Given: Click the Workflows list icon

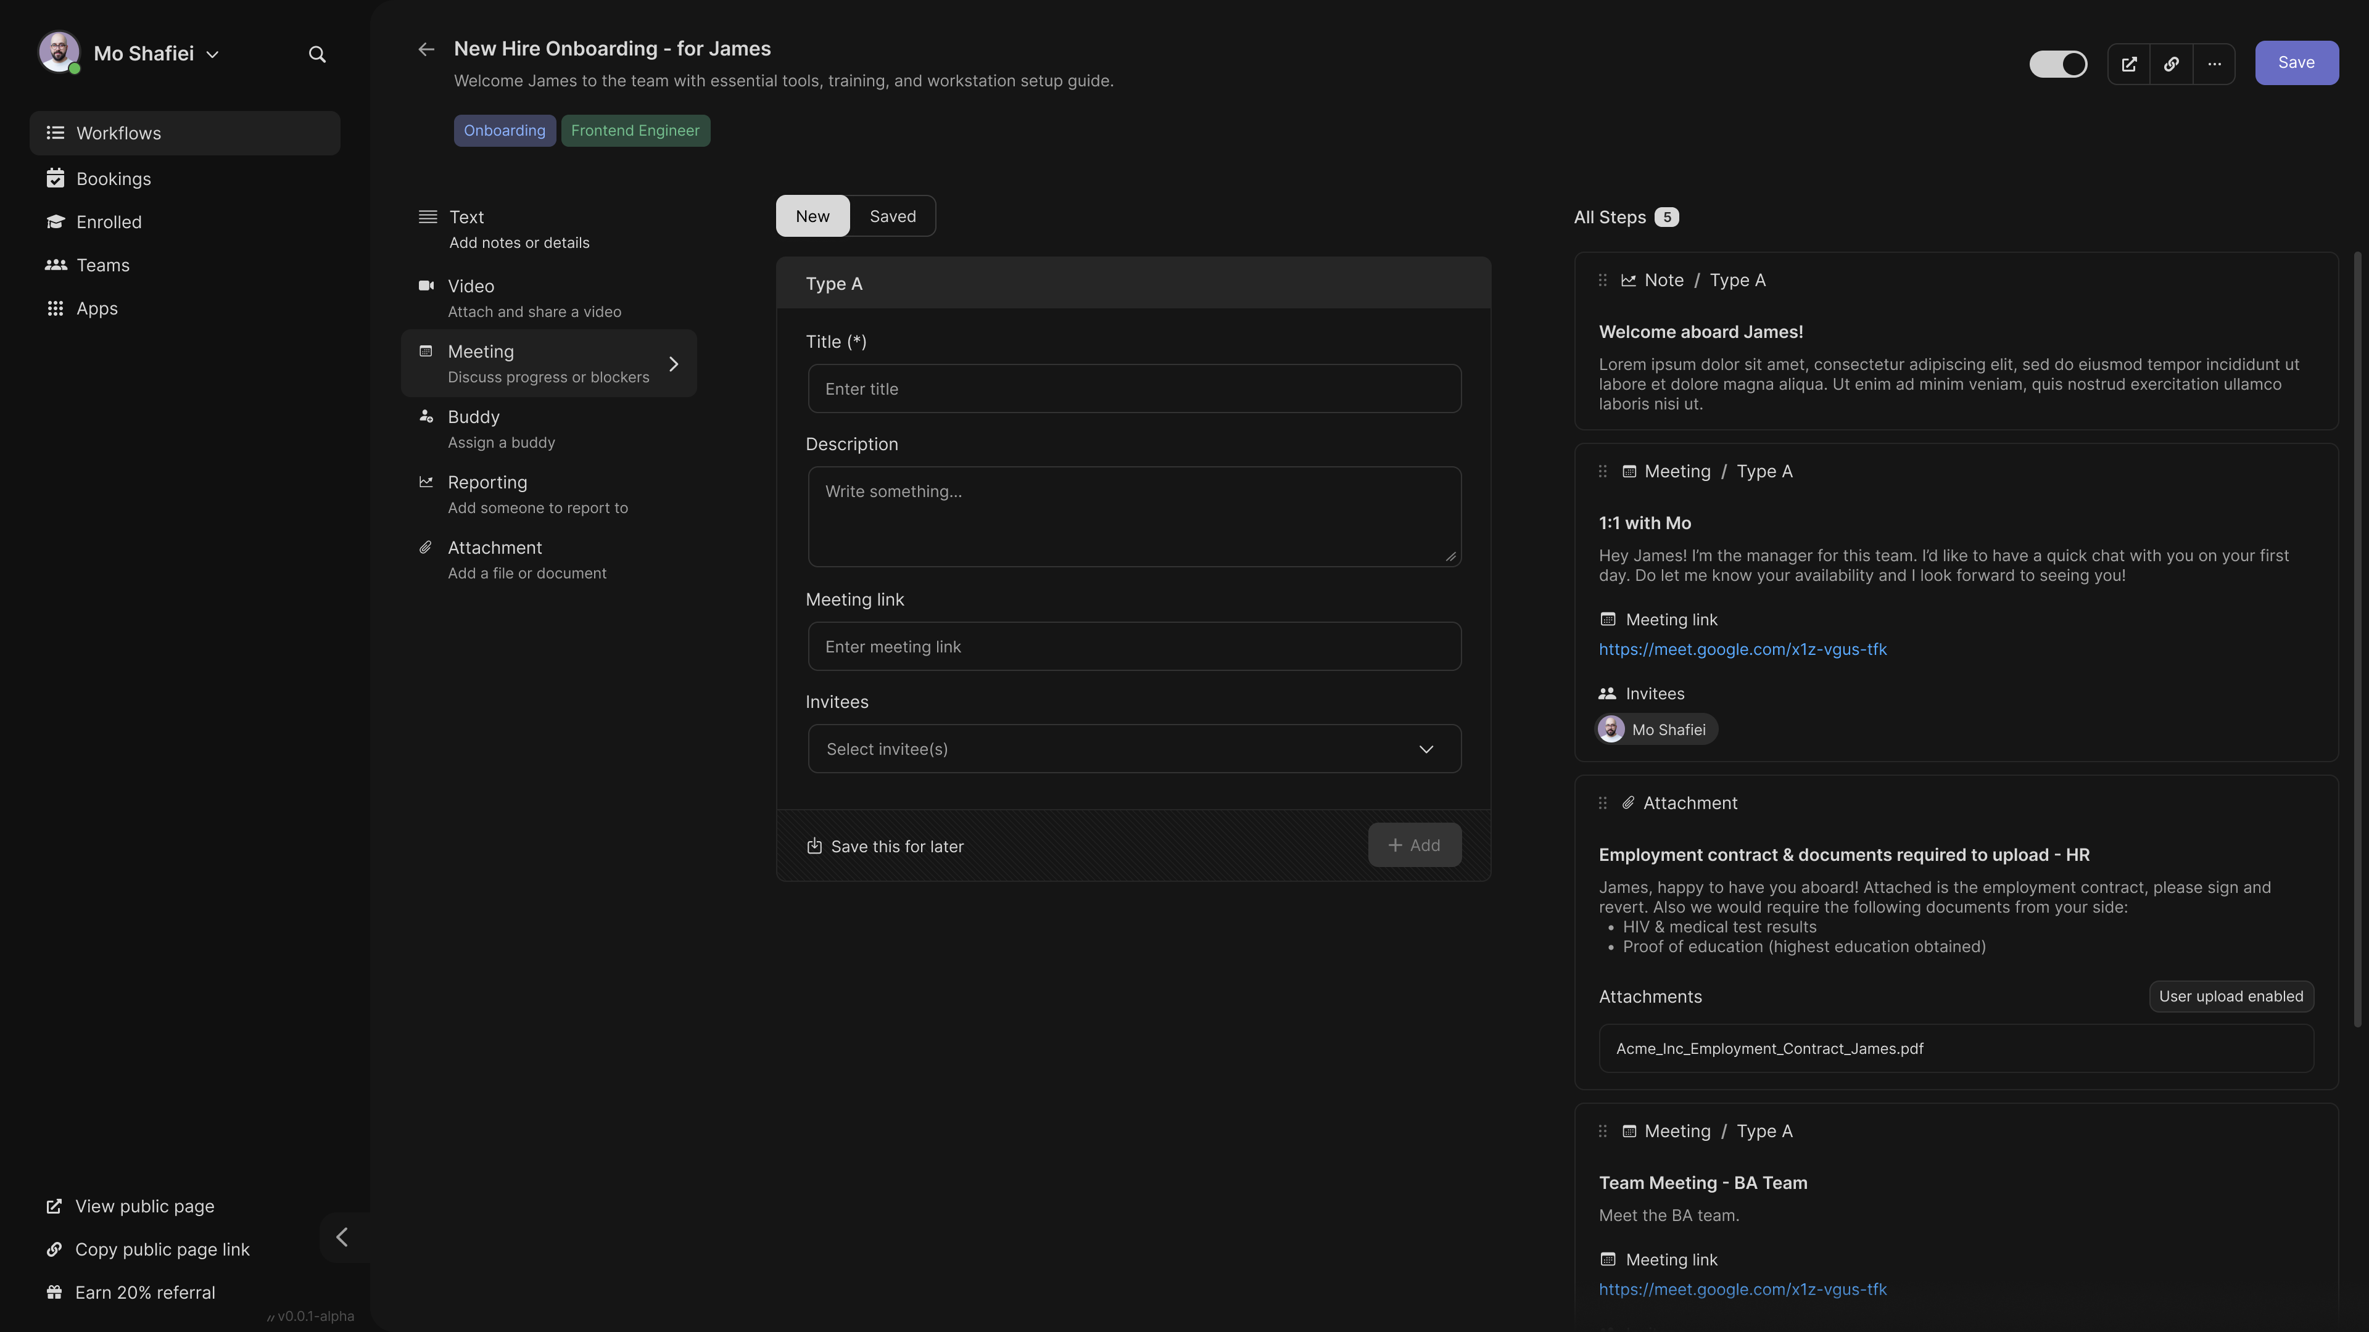Looking at the screenshot, I should pyautogui.click(x=55, y=133).
